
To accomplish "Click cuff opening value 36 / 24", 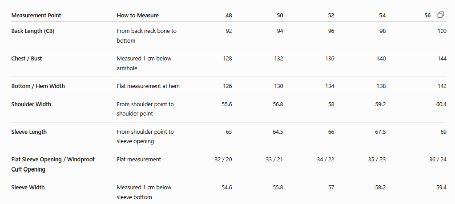I will [438, 160].
